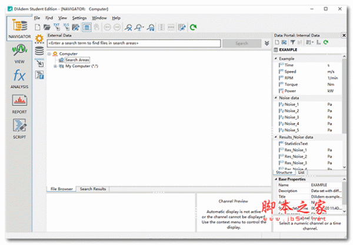
Task: Click the document with F sidebar icon
Action: [39, 75]
